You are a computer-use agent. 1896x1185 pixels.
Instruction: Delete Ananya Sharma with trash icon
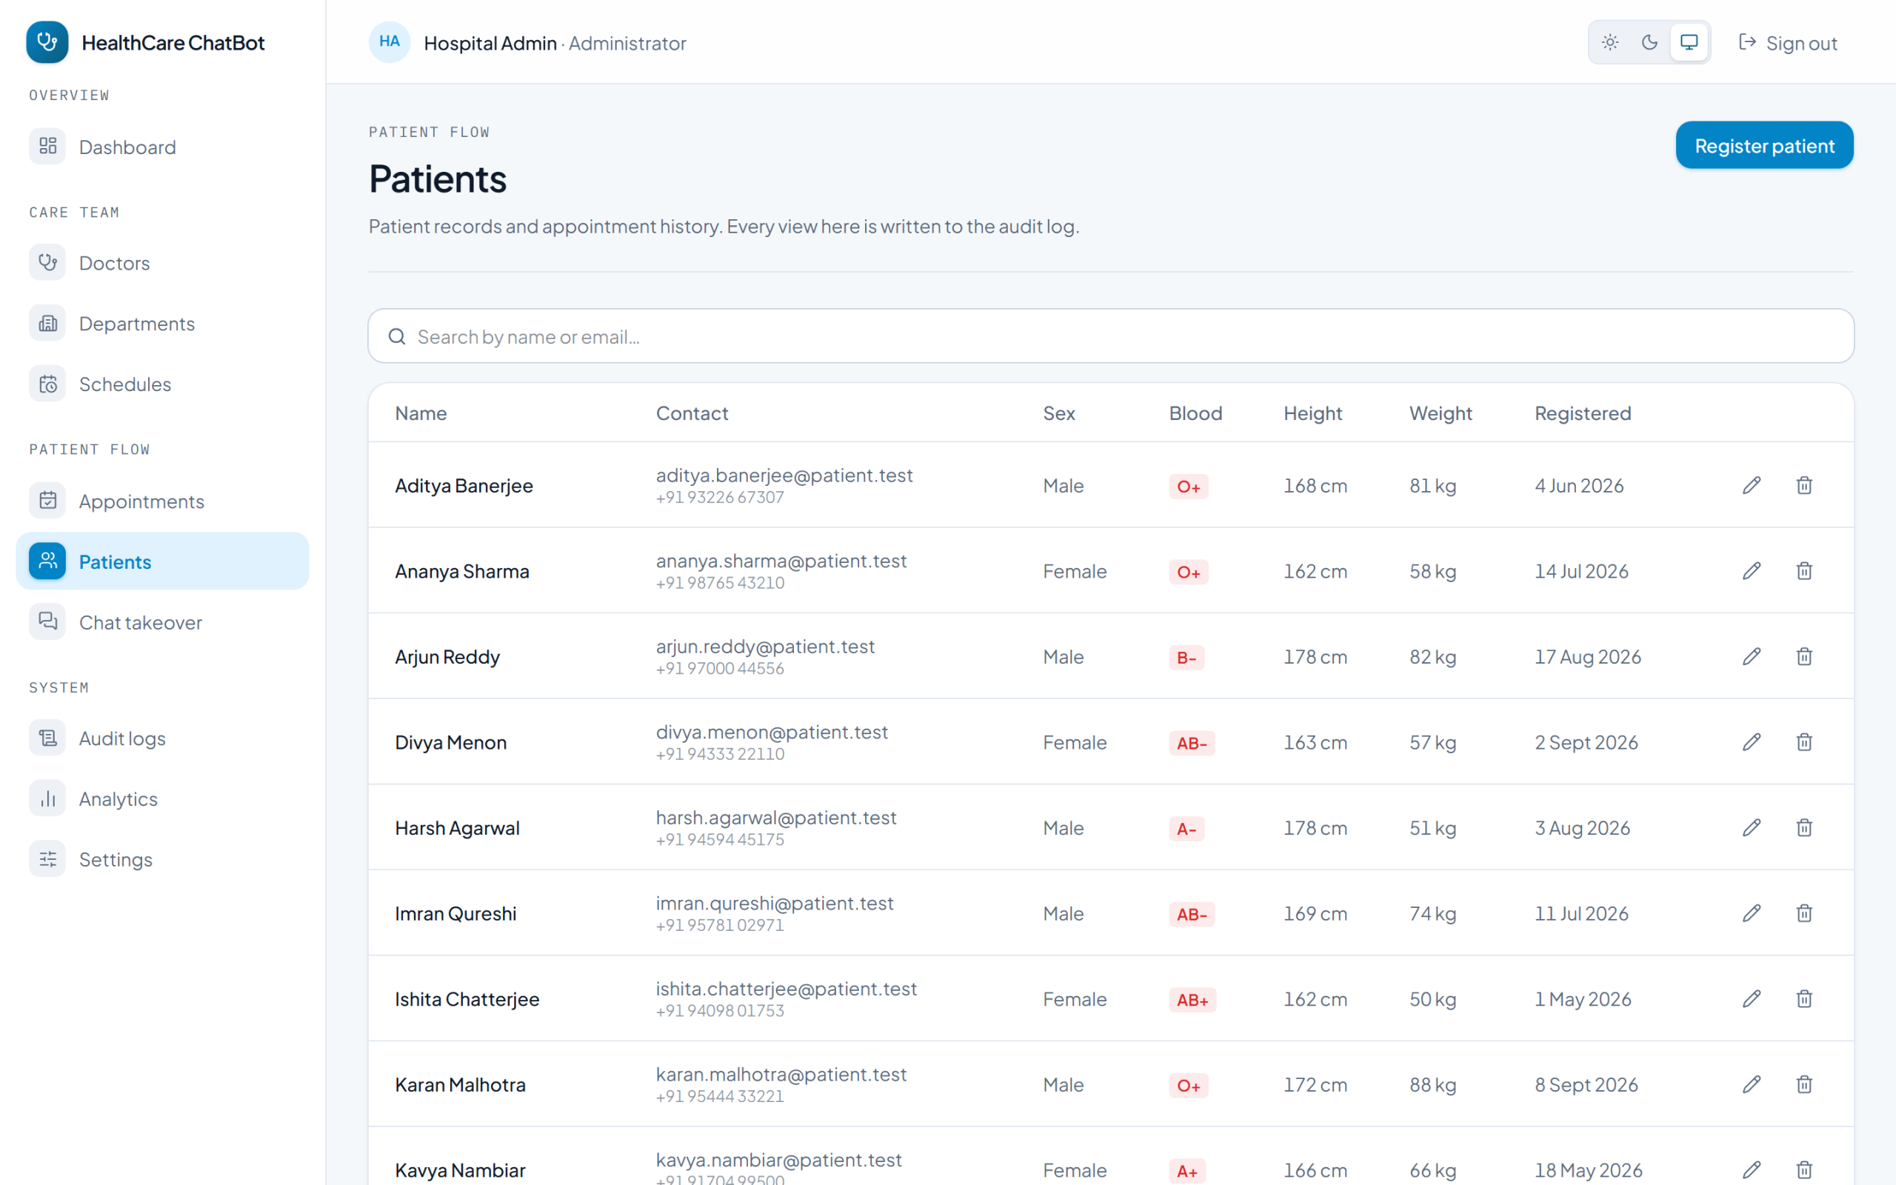1804,570
